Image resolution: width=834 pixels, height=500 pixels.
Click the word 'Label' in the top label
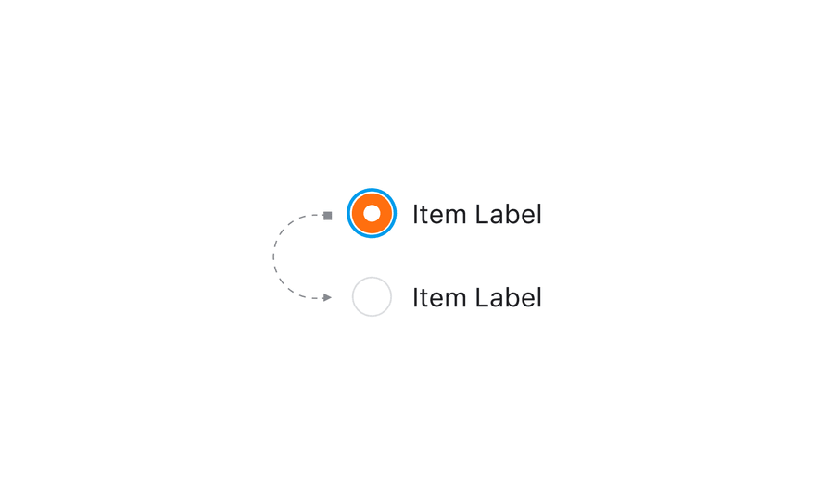pyautogui.click(x=508, y=214)
